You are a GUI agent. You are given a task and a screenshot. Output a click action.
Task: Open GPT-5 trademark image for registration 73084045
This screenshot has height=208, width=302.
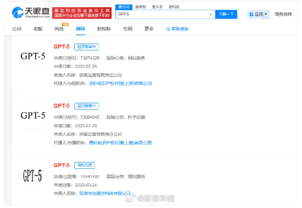point(33,115)
